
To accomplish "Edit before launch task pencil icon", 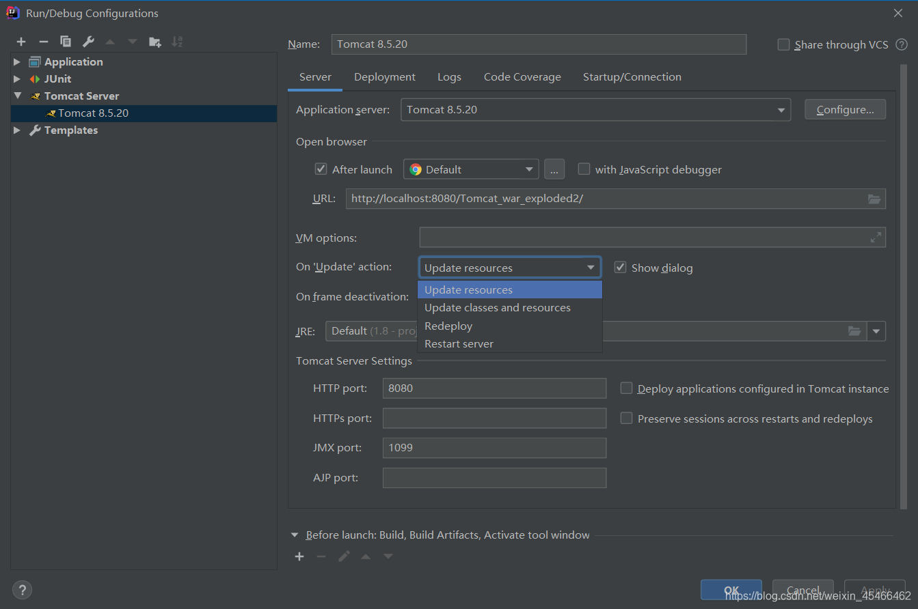I will 344,556.
